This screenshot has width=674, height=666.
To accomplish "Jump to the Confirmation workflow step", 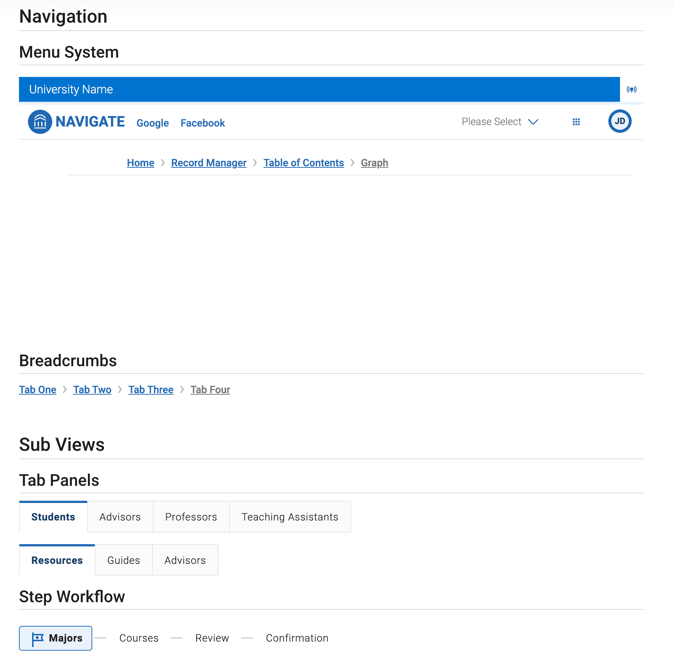I will [x=297, y=638].
